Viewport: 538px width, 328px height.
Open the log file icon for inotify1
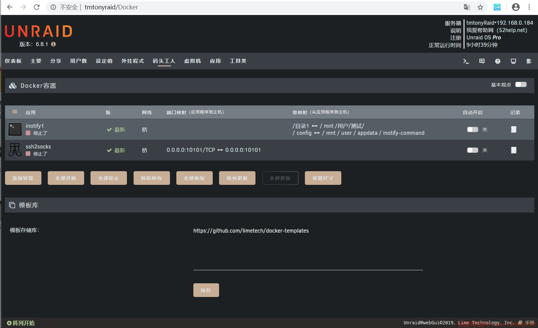coord(514,129)
